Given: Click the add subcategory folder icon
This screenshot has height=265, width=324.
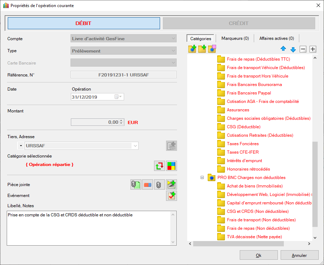Looking at the screenshot, I should click(202, 49).
